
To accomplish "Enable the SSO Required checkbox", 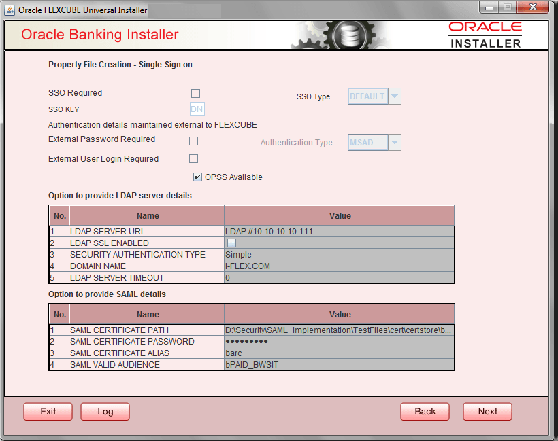I will 195,93.
